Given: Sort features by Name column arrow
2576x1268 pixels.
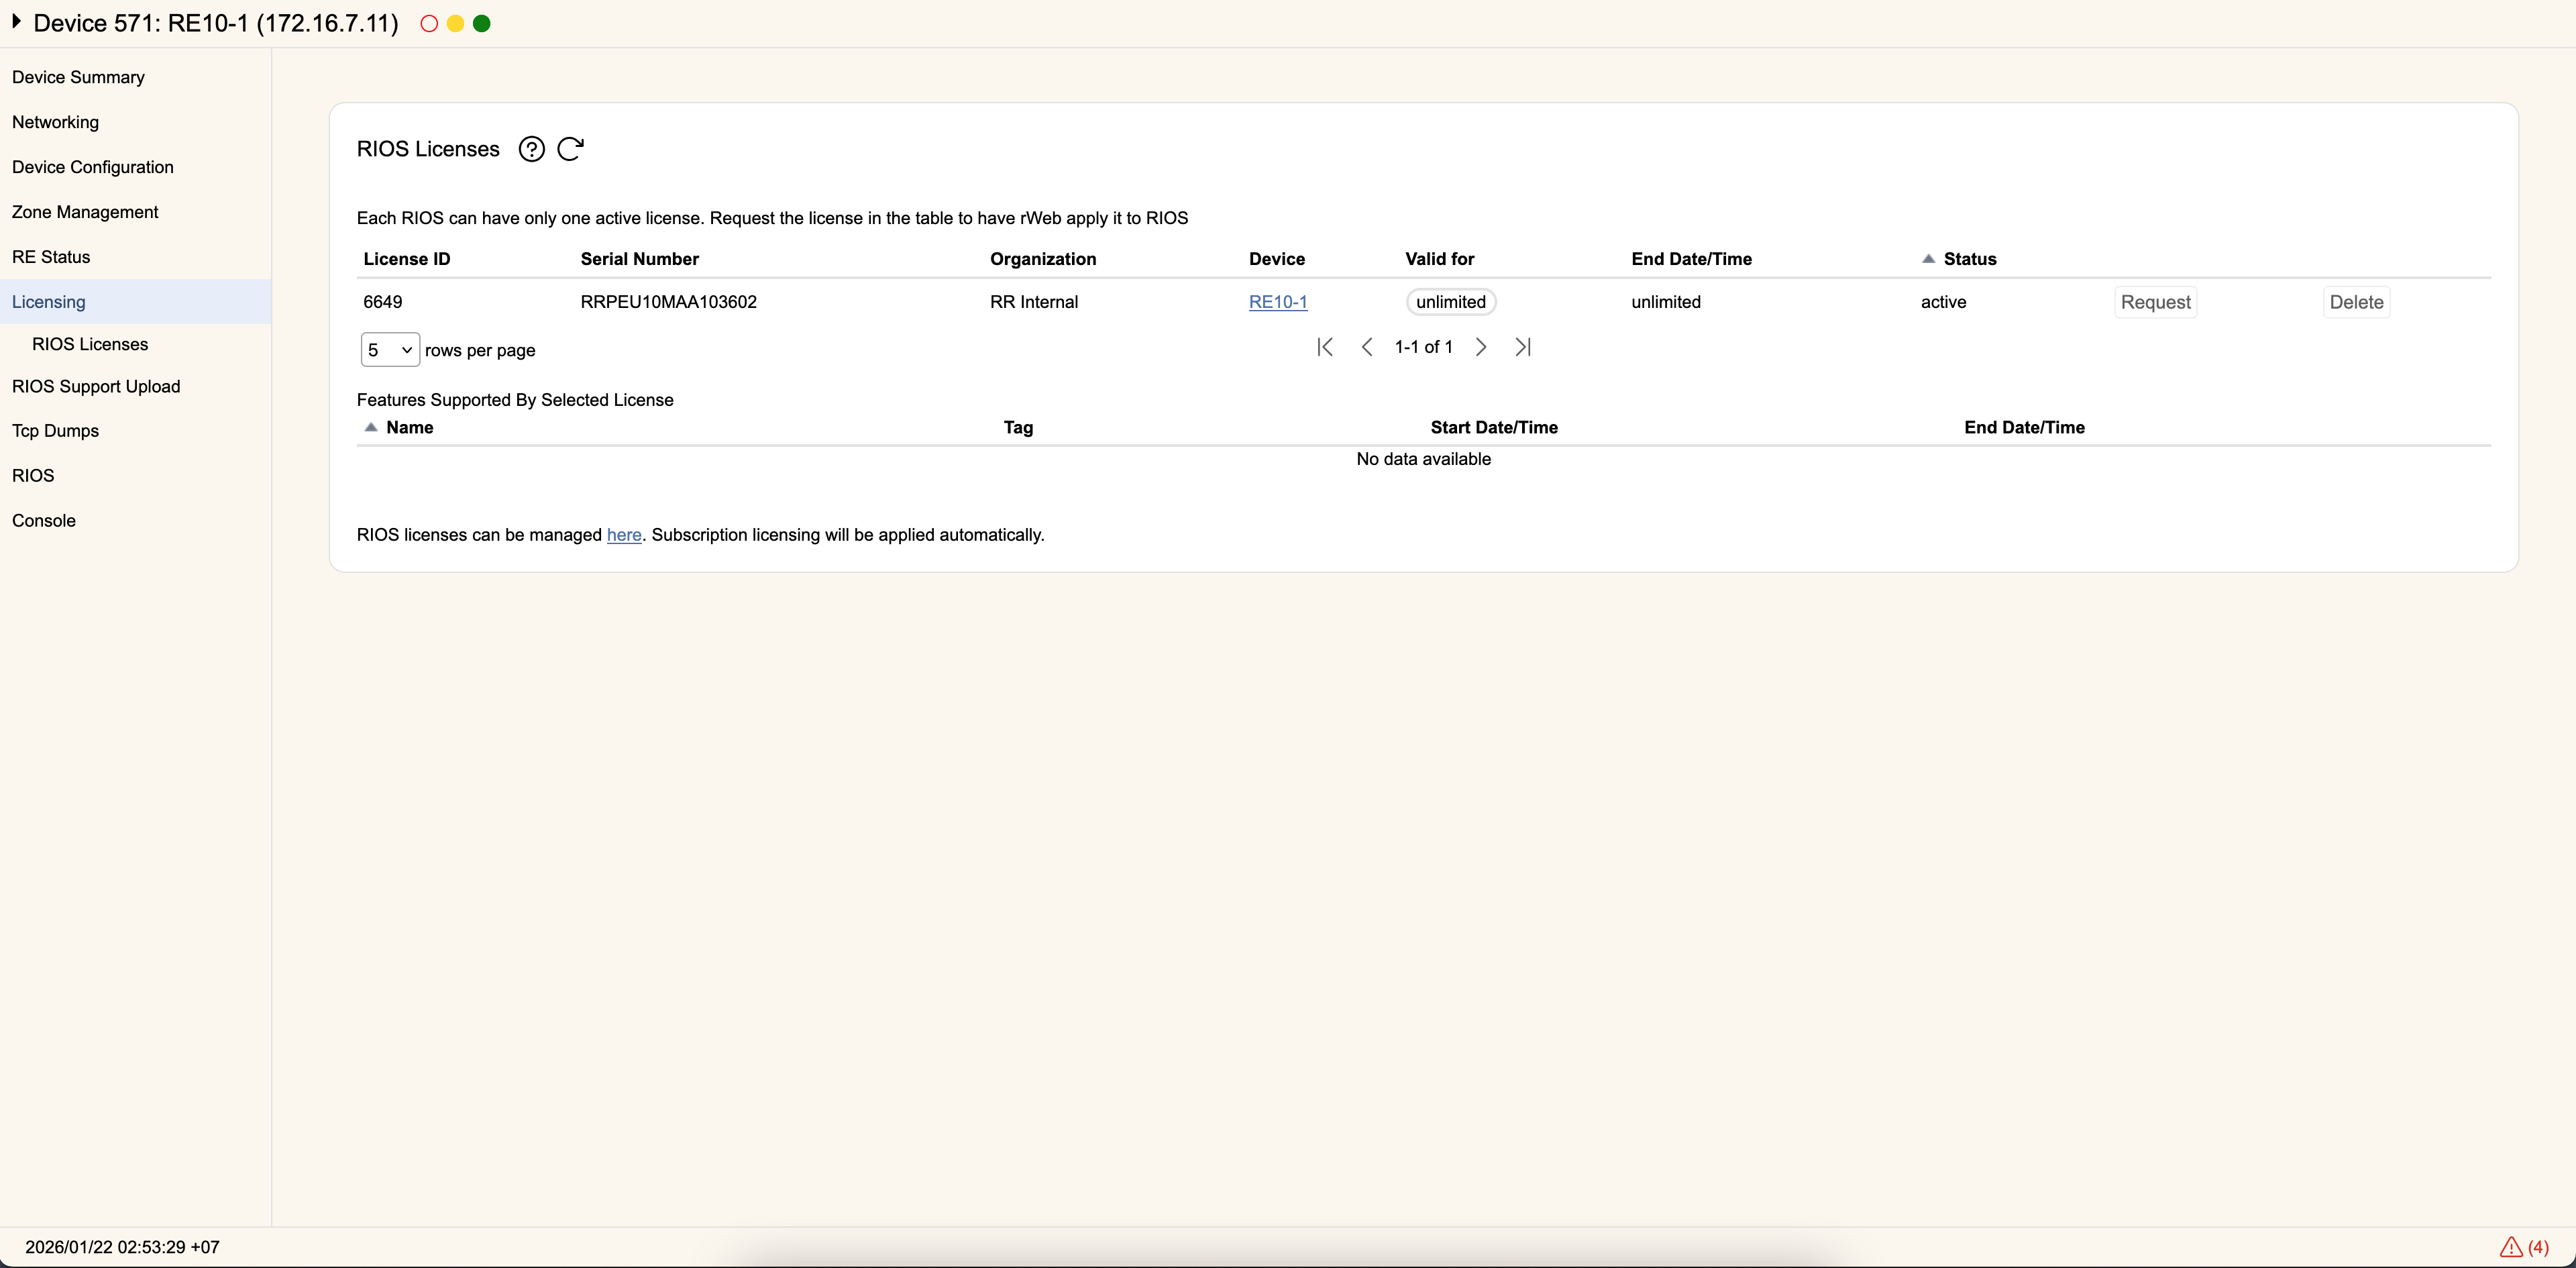Looking at the screenshot, I should (371, 427).
